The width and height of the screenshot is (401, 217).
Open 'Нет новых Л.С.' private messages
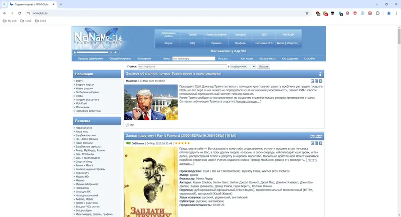(264, 43)
